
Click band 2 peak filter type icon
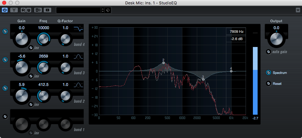tap(78, 85)
